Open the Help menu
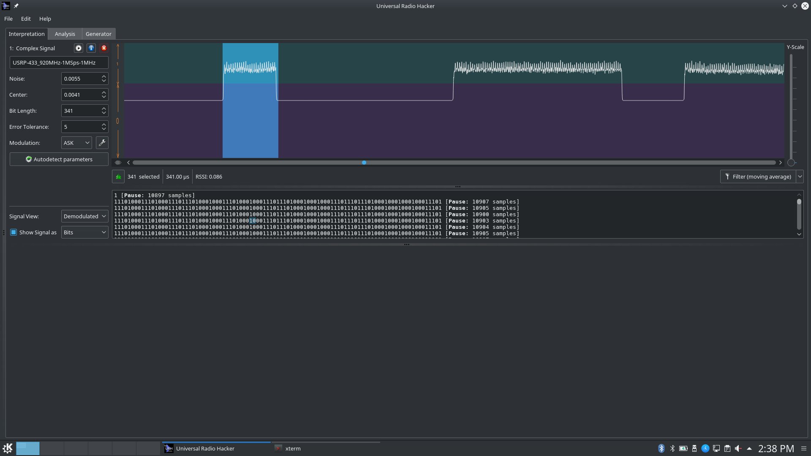Viewport: 811px width, 456px height. point(45,19)
